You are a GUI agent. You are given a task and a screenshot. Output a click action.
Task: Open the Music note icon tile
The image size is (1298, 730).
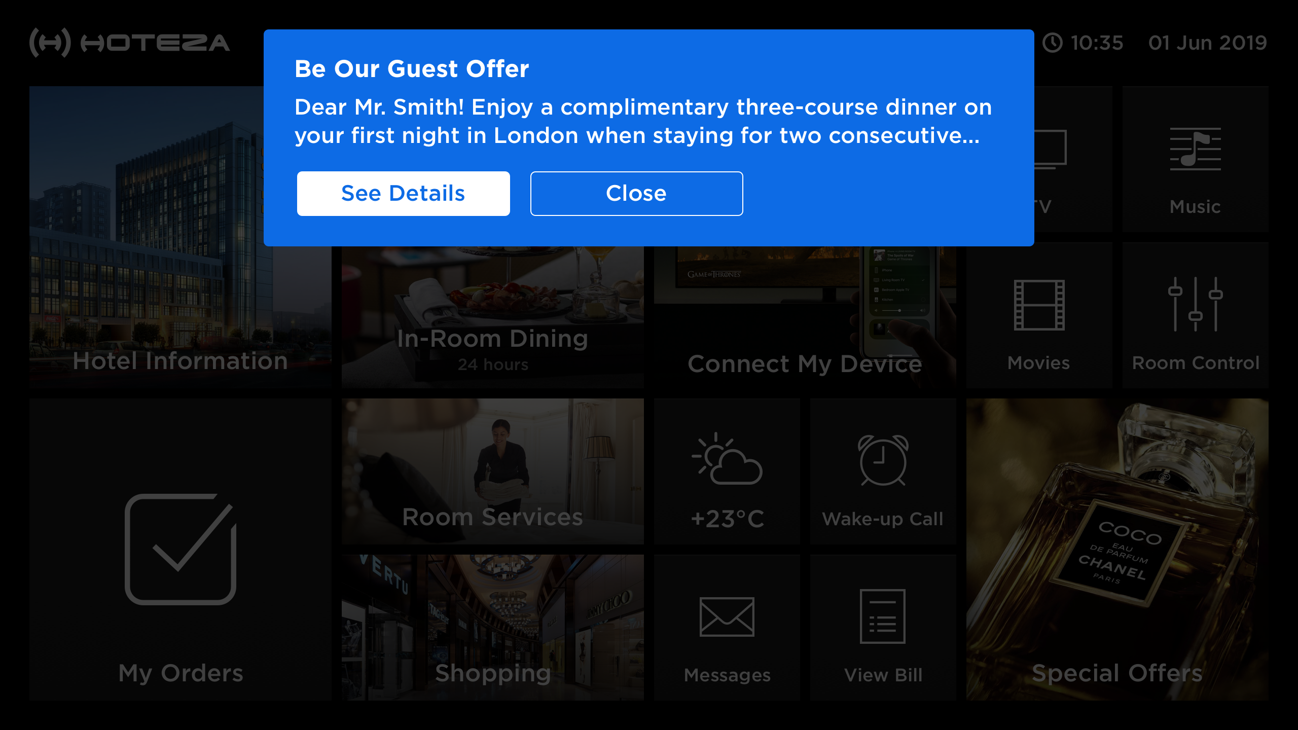1195,149
